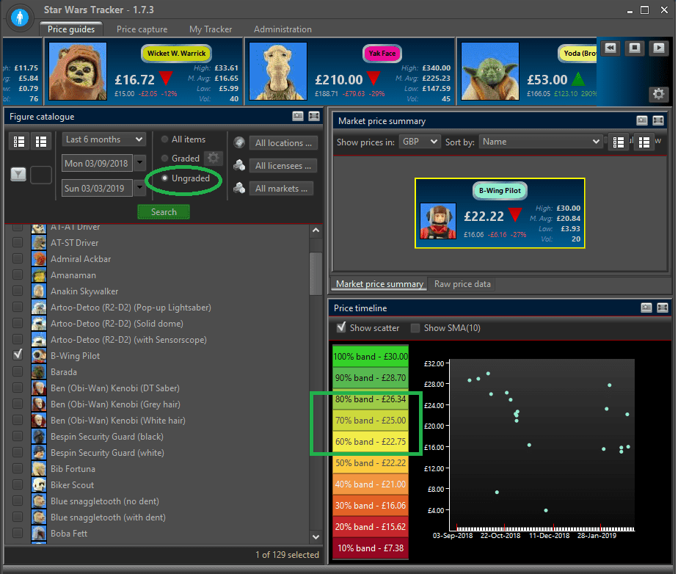Select the Ungraded radio button
Viewport: 678px width, 574px height.
click(164, 178)
